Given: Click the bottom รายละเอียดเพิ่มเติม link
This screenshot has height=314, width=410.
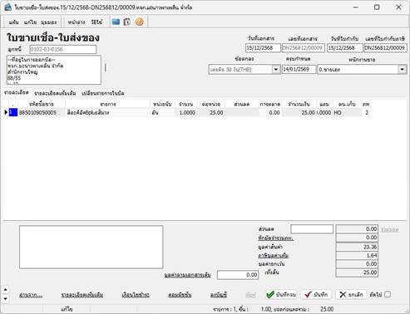Looking at the screenshot, I should tap(82, 295).
